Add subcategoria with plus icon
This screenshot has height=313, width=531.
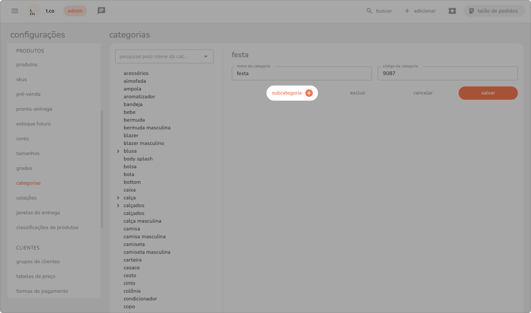tap(309, 93)
